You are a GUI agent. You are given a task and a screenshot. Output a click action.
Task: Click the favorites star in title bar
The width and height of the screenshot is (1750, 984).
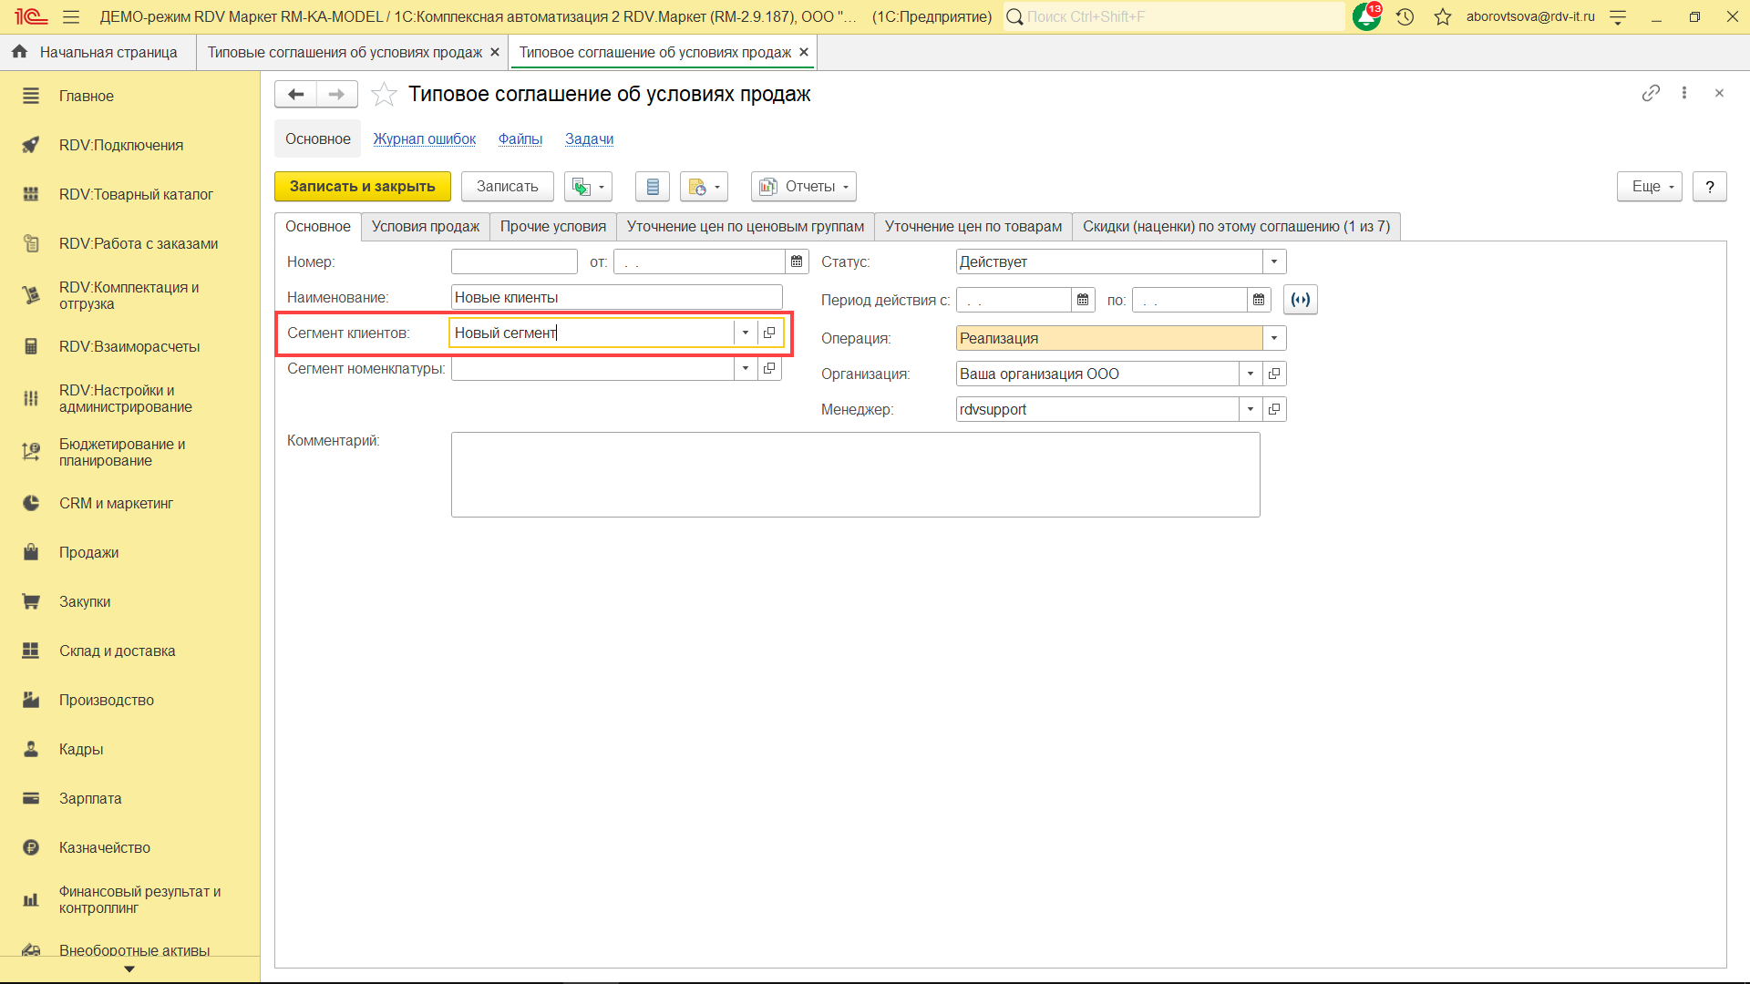pyautogui.click(x=1442, y=16)
